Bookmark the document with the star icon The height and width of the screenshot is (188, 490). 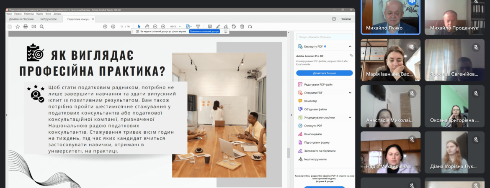click(18, 27)
